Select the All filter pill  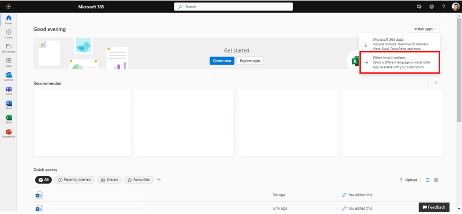[x=43, y=179]
